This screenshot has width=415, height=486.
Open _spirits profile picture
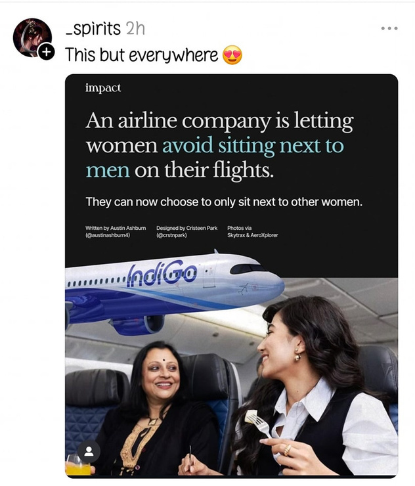tap(32, 37)
